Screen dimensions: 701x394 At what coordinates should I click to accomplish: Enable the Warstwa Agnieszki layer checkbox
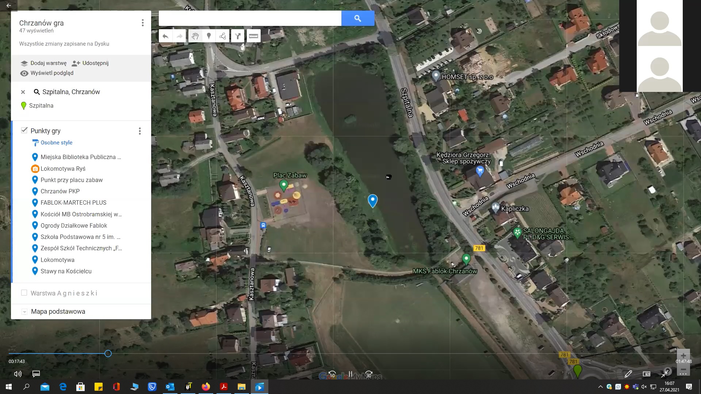[x=24, y=293]
